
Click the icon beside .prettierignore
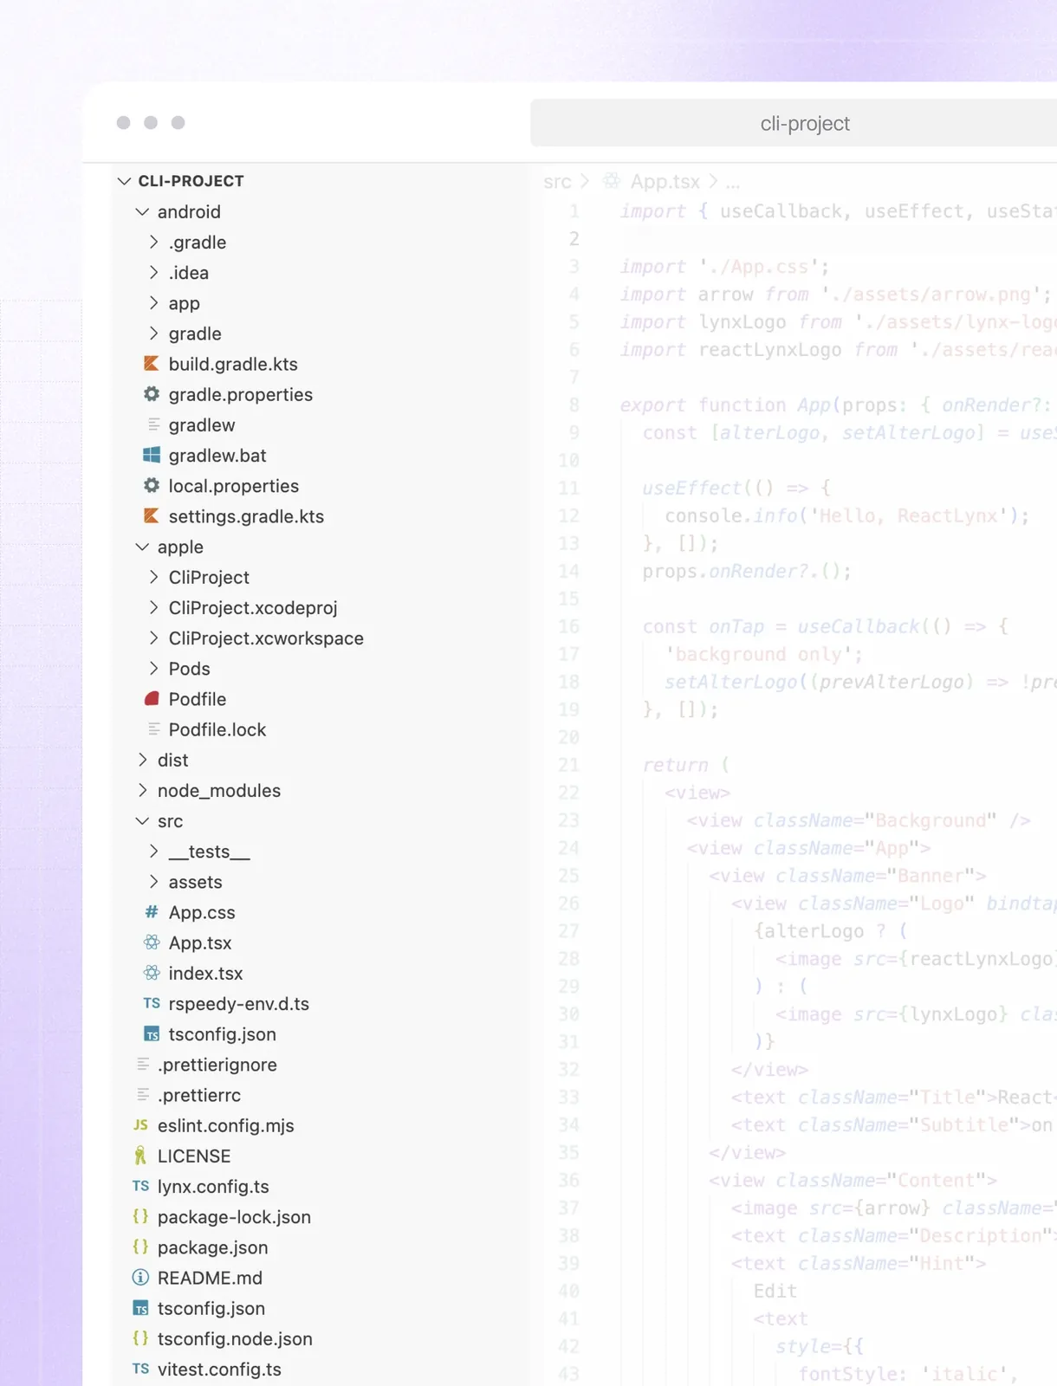pyautogui.click(x=143, y=1064)
